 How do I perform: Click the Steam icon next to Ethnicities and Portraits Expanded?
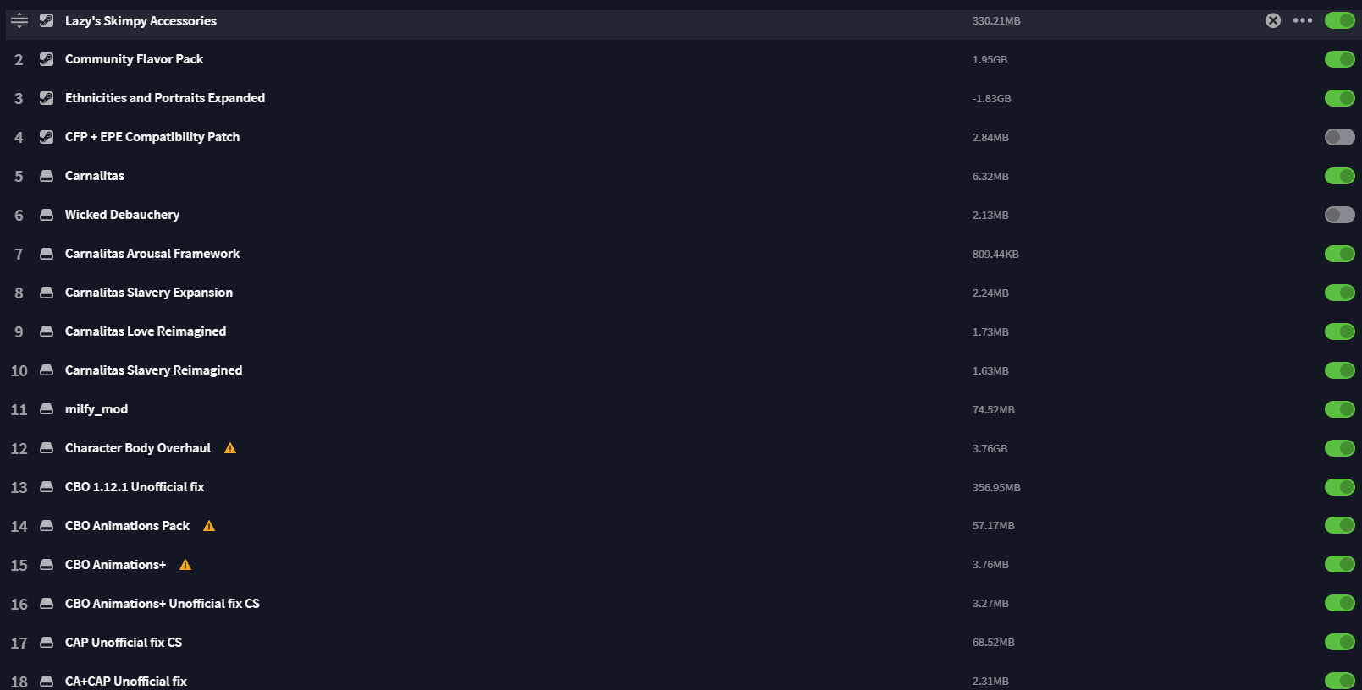[x=47, y=98]
